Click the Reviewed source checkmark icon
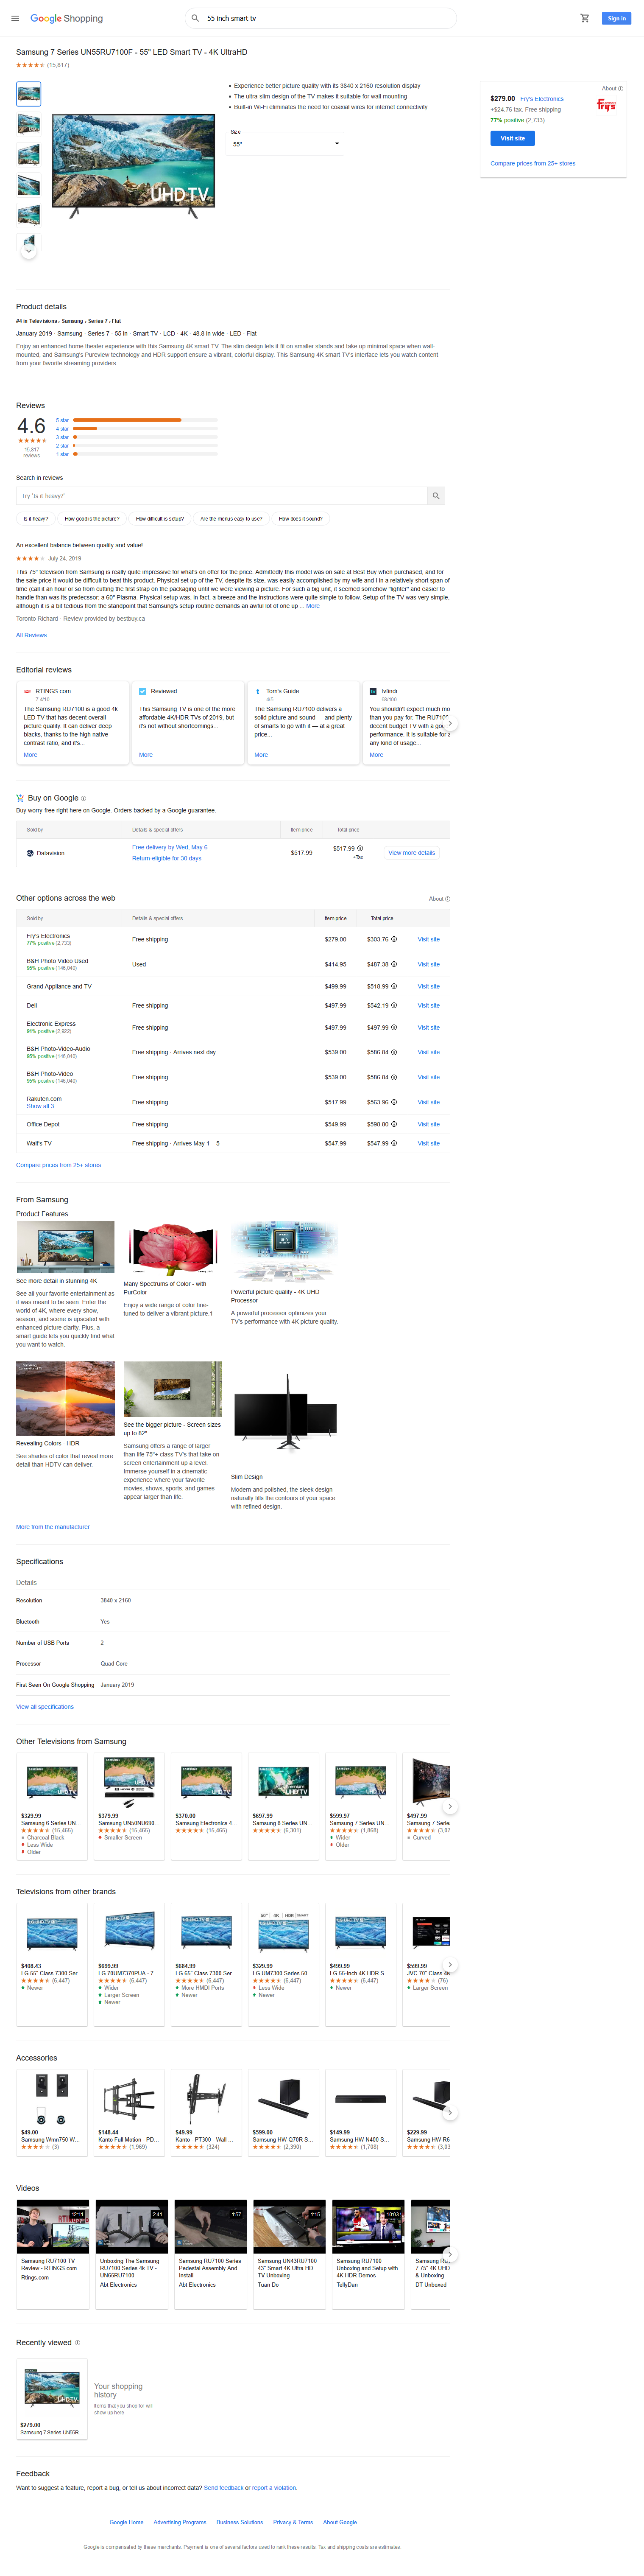Viewport: 644px width, 2576px height. click(142, 691)
